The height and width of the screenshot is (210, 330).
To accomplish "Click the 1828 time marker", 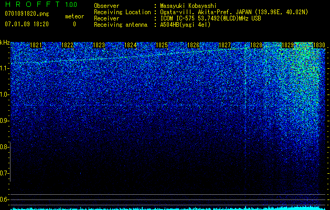I will click(256, 45).
